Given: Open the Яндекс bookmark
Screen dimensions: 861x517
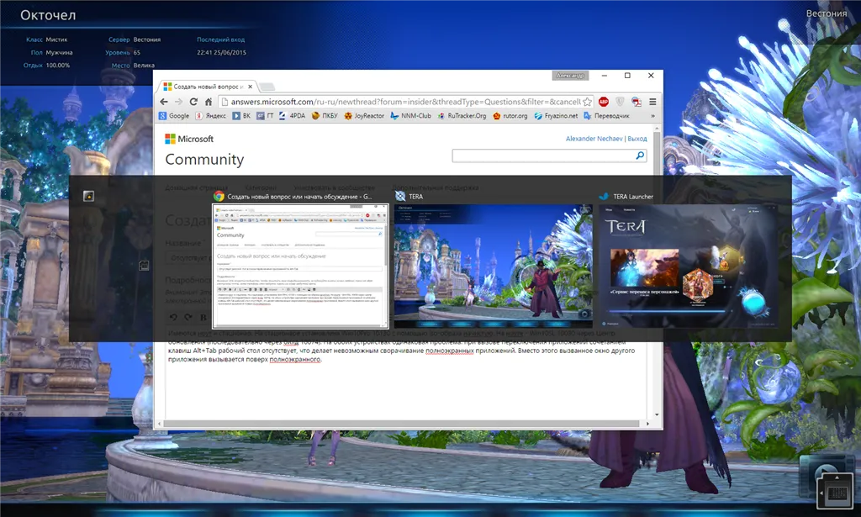Looking at the screenshot, I should tap(211, 116).
